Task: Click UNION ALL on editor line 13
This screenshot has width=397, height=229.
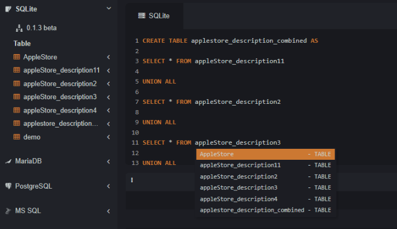Action: [159, 163]
